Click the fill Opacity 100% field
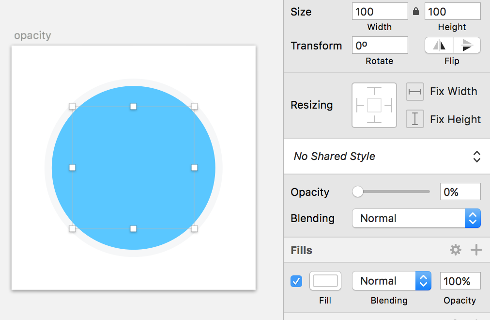490x320 pixels. pos(460,281)
